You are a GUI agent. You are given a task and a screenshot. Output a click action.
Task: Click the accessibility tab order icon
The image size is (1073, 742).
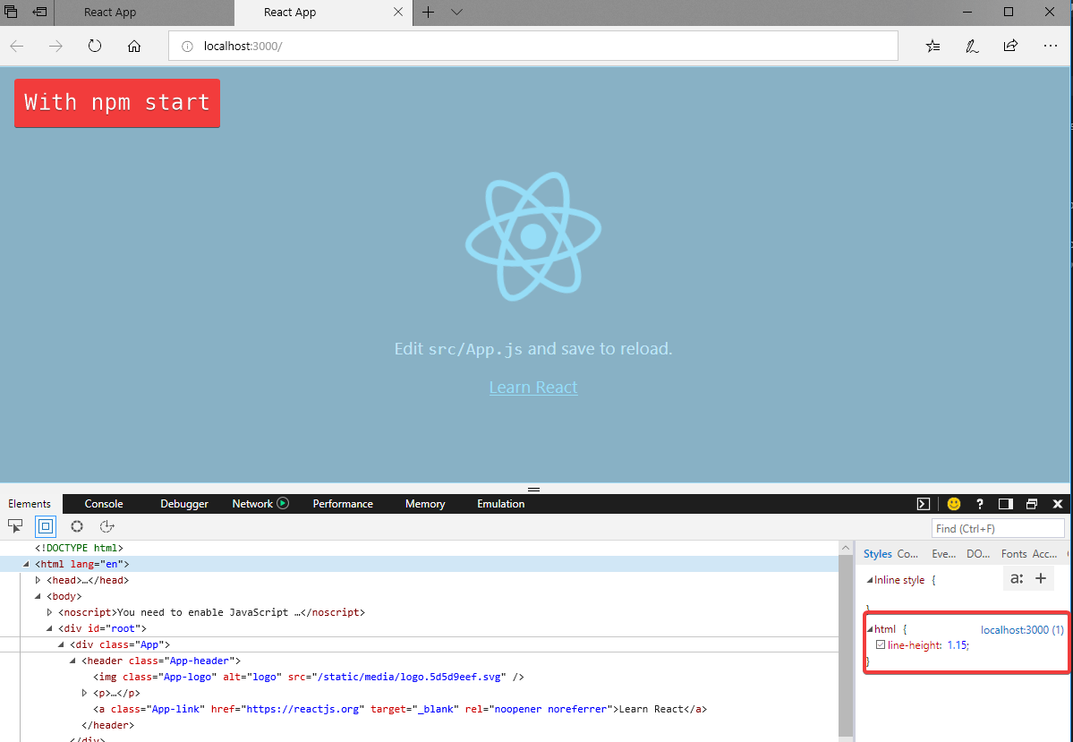tap(106, 525)
